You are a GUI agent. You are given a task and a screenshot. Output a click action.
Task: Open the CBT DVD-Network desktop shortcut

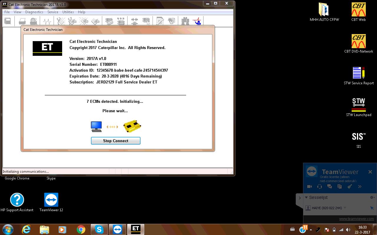tap(358, 43)
